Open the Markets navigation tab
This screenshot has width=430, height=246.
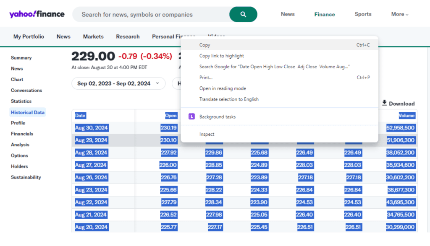pos(93,36)
